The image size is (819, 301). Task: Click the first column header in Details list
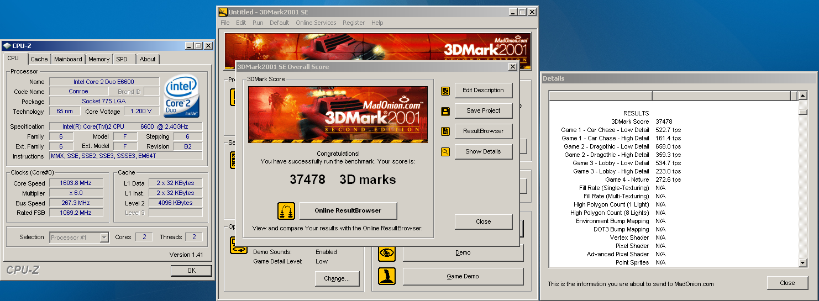[601, 96]
